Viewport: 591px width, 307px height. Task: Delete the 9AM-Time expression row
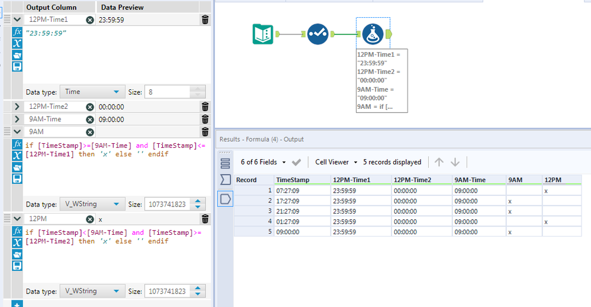coord(205,119)
